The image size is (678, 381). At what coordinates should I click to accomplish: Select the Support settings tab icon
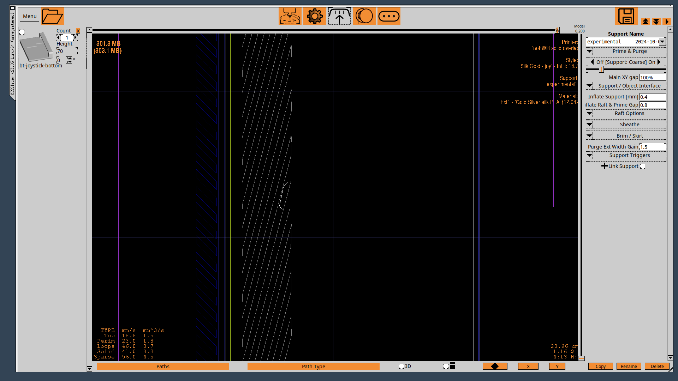(339, 16)
